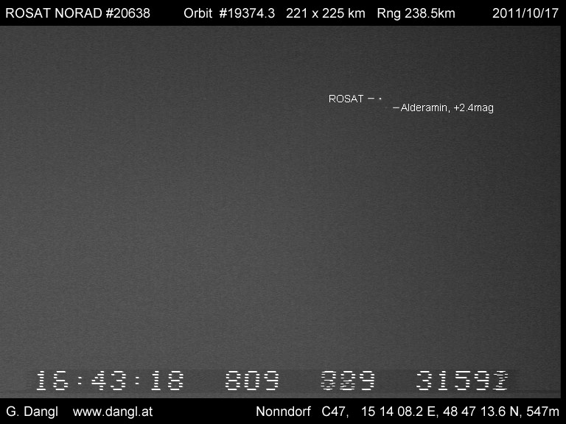Click the "G. Dangl" author name

pyautogui.click(x=32, y=411)
